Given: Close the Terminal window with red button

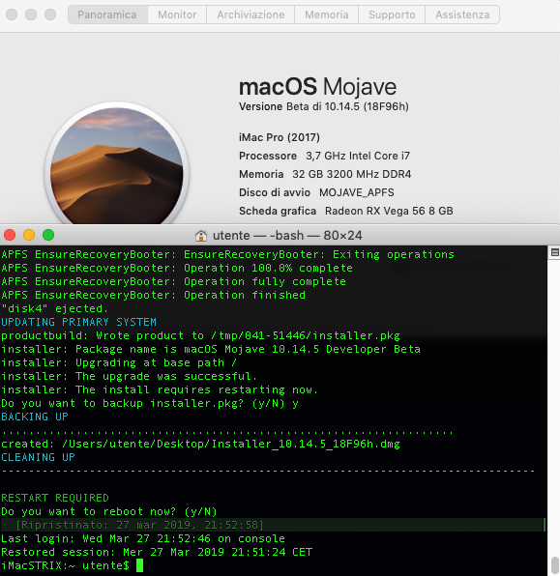Looking at the screenshot, I should (x=10, y=235).
